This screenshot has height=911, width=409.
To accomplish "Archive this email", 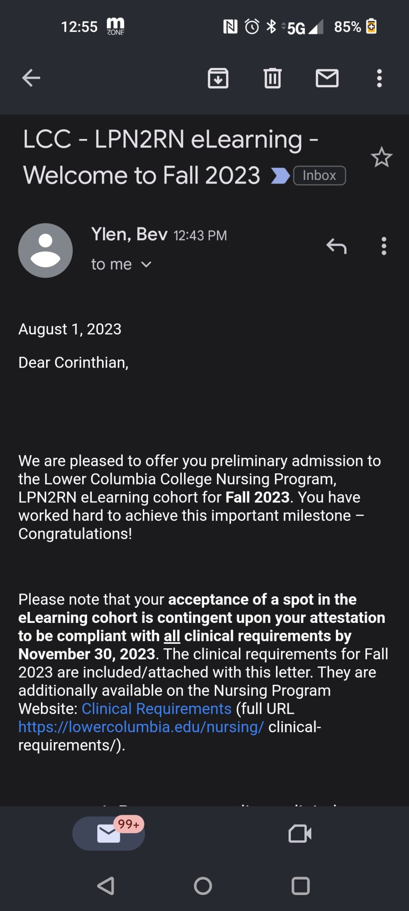I will coord(218,78).
